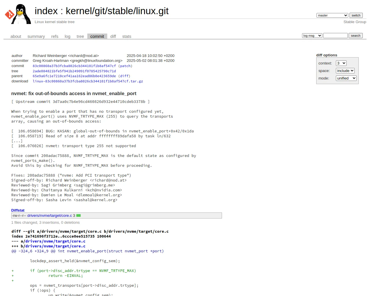Focus the search text field
Image resolution: width=370 pixels, height=296 pixels.
coord(335,36)
